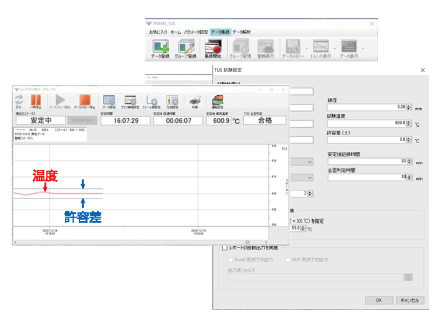Click the browse button beside 出力先フォルダ
The image size is (439, 329).
coord(408,277)
